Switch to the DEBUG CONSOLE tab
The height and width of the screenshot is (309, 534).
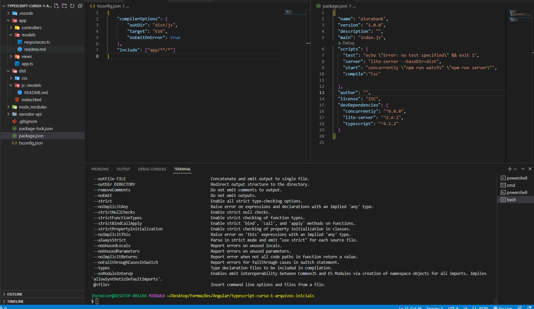click(x=152, y=169)
